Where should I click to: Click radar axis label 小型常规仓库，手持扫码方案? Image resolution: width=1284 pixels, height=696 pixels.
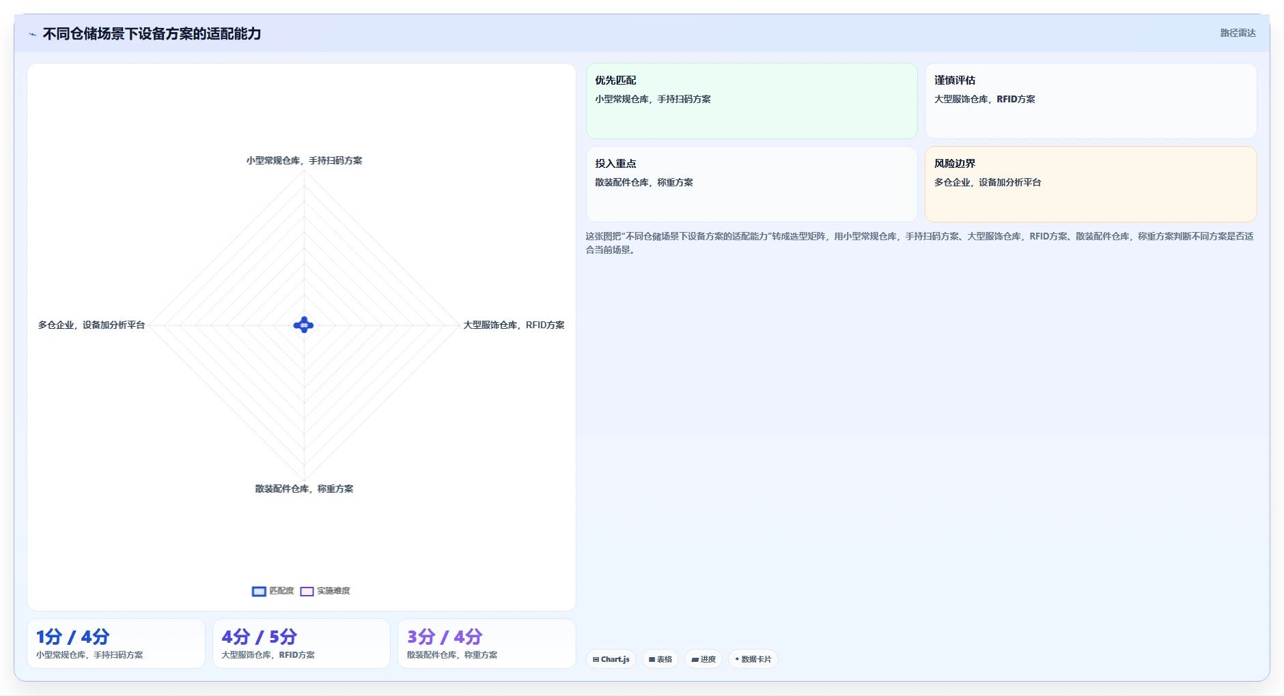click(304, 160)
